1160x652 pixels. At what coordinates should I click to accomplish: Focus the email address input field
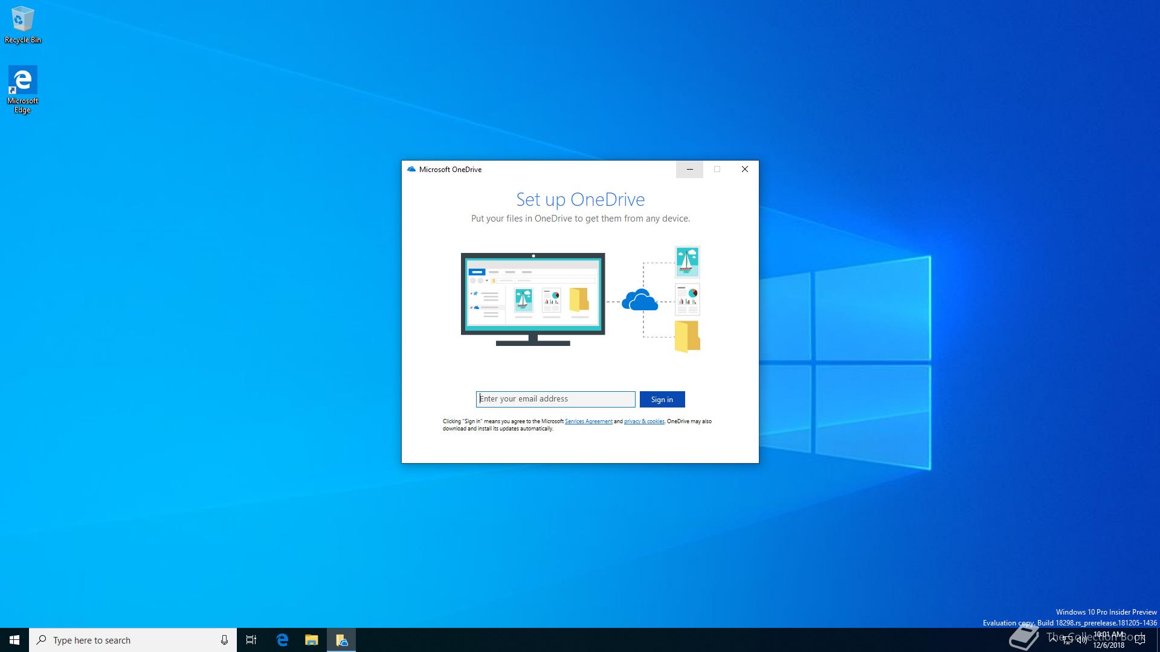[555, 399]
